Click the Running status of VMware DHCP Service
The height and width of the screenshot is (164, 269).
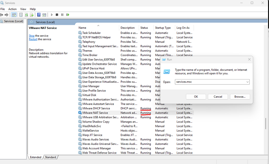pyautogui.click(x=146, y=108)
